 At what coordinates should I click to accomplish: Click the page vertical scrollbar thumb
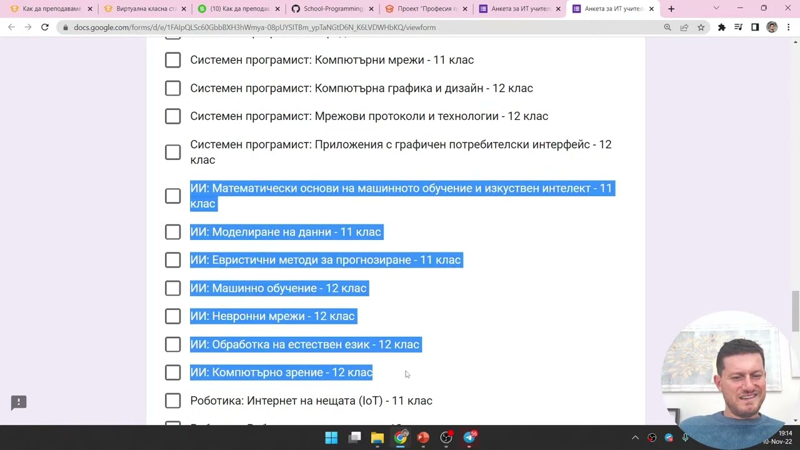tap(795, 311)
